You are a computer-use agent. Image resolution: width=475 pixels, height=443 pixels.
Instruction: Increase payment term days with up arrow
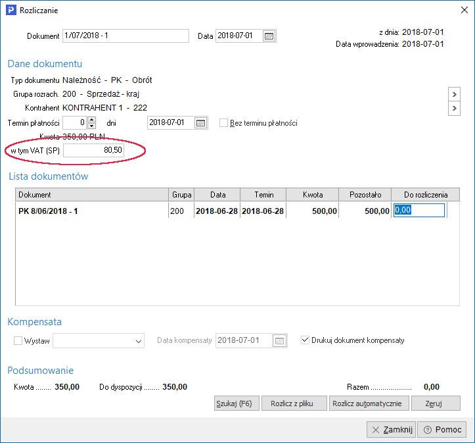92,120
